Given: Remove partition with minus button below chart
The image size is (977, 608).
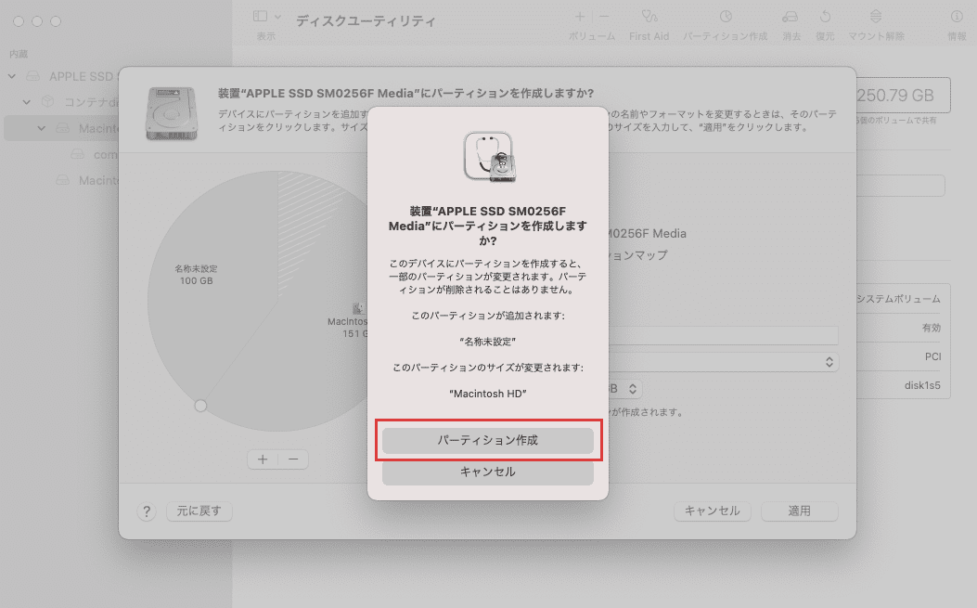Looking at the screenshot, I should point(293,459).
